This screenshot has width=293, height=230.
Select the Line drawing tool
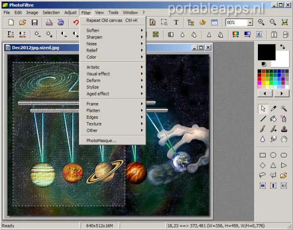point(263,118)
